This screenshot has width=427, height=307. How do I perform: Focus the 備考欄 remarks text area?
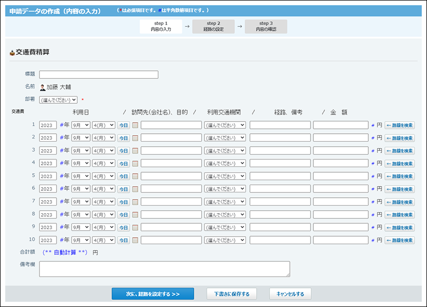point(164,269)
